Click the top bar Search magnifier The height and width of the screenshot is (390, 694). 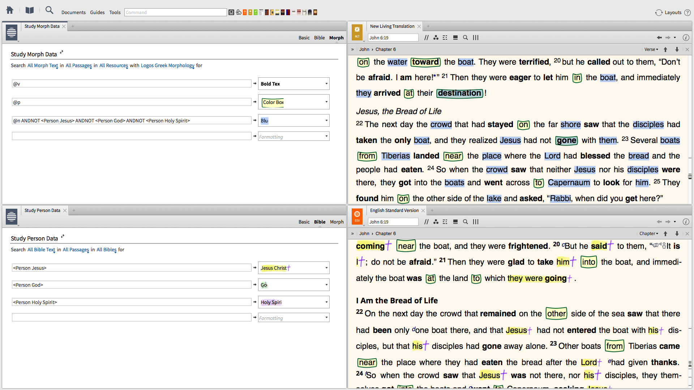[x=49, y=10]
